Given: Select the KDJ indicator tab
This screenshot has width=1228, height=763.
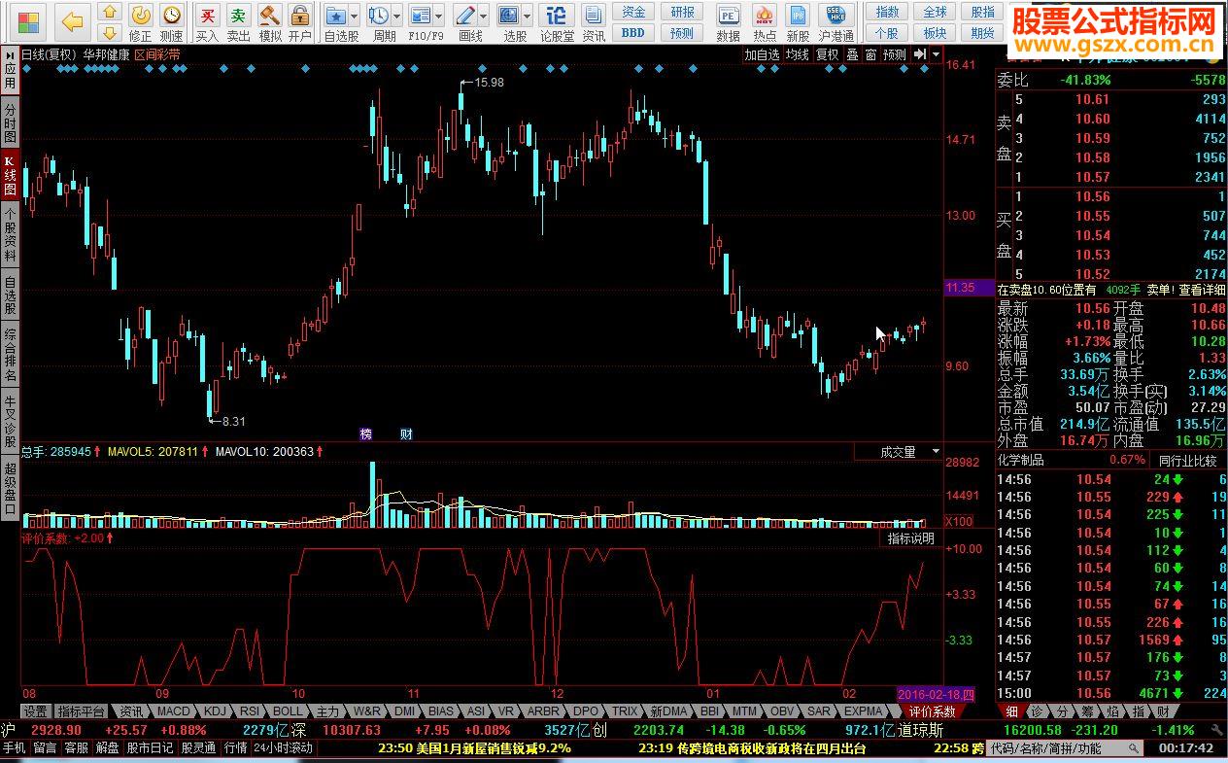Looking at the screenshot, I should (215, 711).
